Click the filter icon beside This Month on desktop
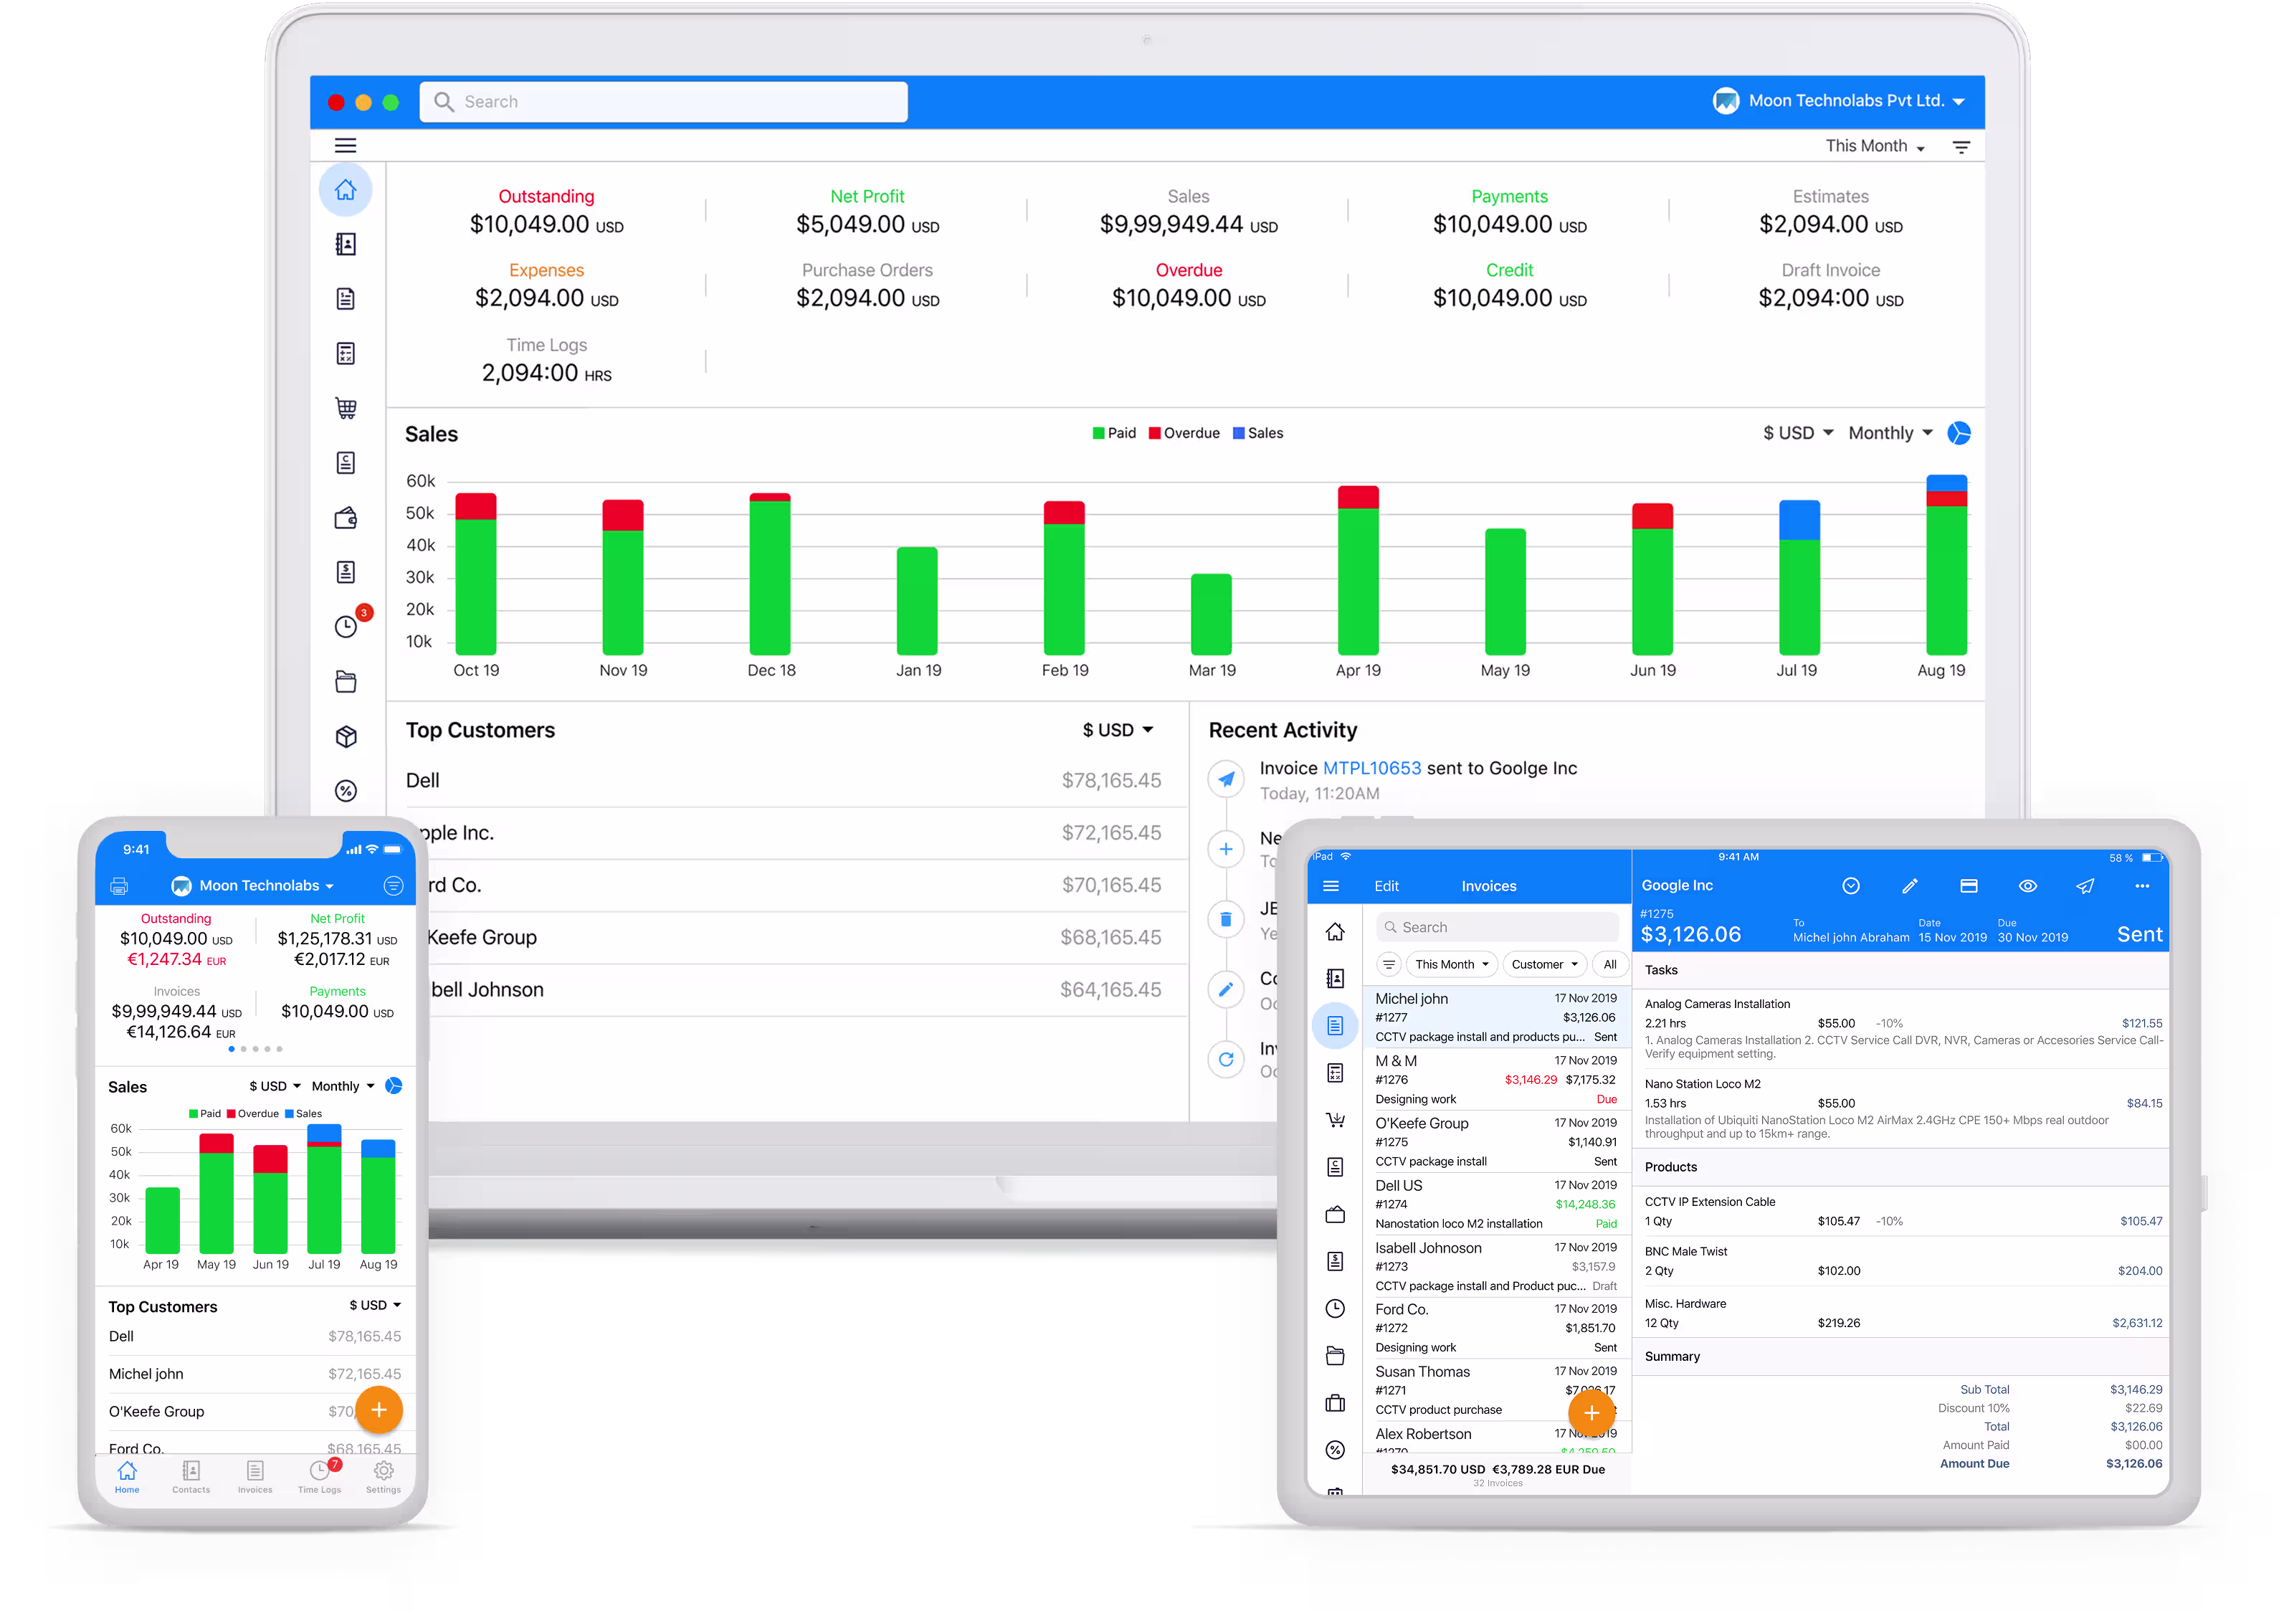The image size is (2279, 1611). point(1961,147)
